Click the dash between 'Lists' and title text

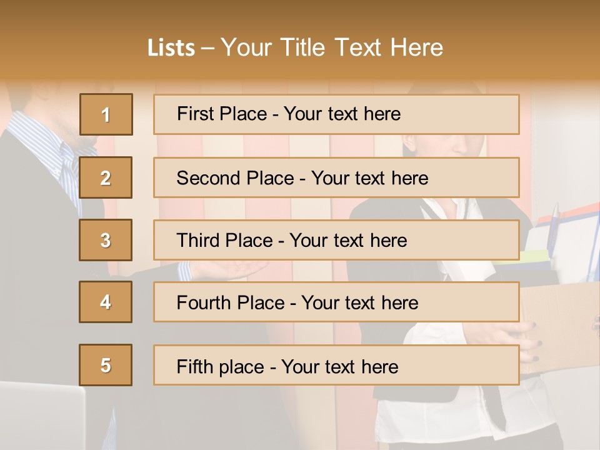pyautogui.click(x=207, y=47)
